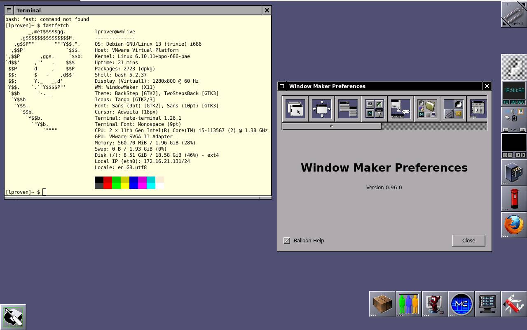The height and width of the screenshot is (330, 527).
Task: Open the Icon Preferences panel
Action: click(374, 108)
